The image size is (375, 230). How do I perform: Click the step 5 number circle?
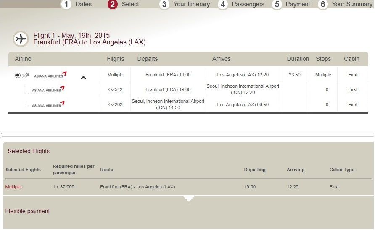pyautogui.click(x=277, y=4)
